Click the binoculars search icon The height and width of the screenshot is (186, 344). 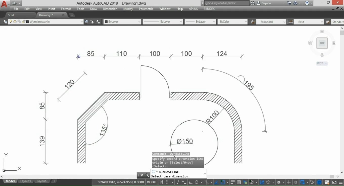click(x=252, y=3)
